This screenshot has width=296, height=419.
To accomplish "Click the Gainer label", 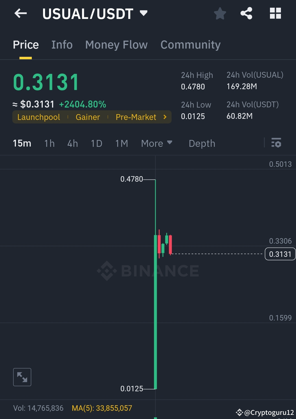I will click(88, 117).
